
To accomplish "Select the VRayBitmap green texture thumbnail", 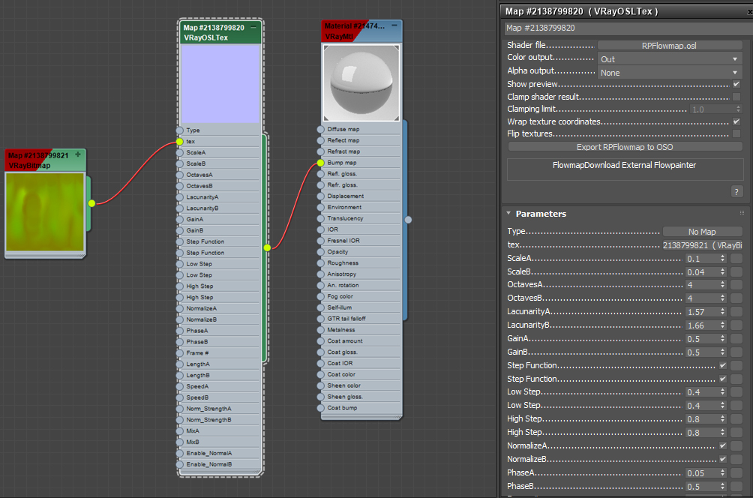I will pyautogui.click(x=45, y=211).
